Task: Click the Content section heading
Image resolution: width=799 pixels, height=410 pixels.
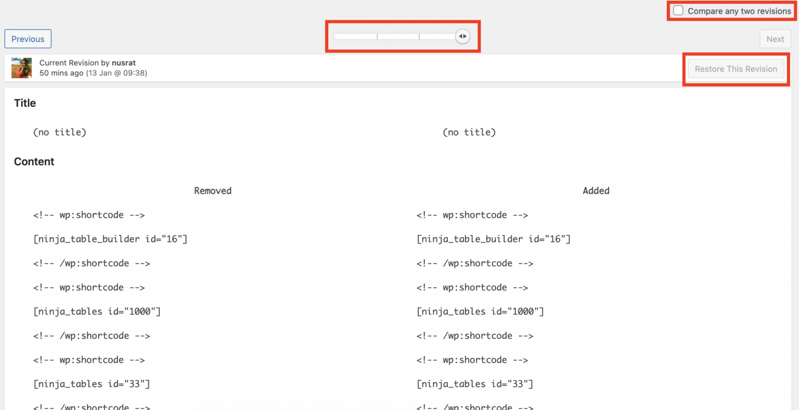Action: tap(34, 161)
